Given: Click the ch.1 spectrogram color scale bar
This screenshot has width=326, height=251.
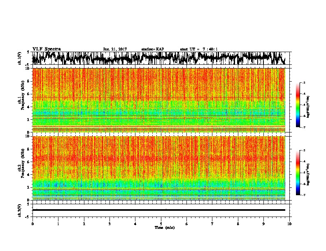Looking at the screenshot, I should pyautogui.click(x=298, y=105).
